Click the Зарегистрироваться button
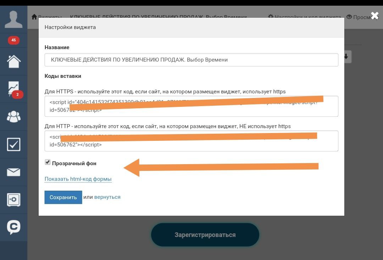383x260 pixels. (205, 235)
